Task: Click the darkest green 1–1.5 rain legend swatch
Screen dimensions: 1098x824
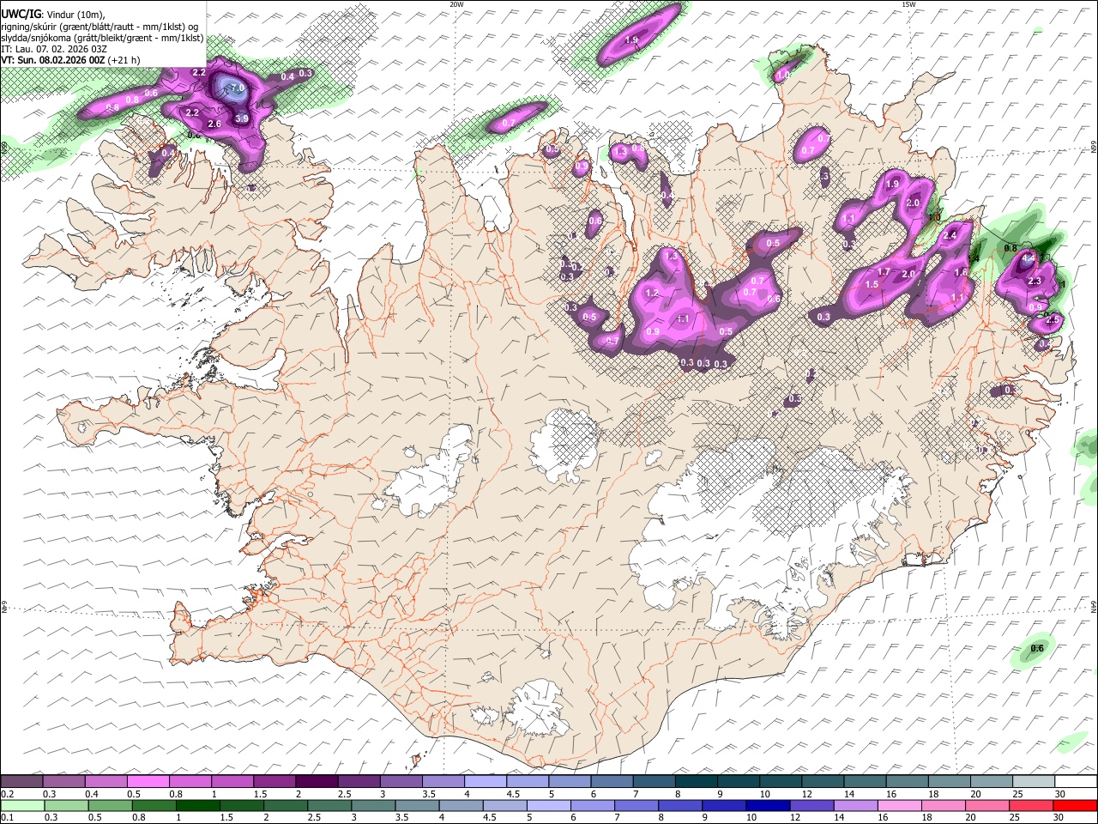Action: [197, 805]
